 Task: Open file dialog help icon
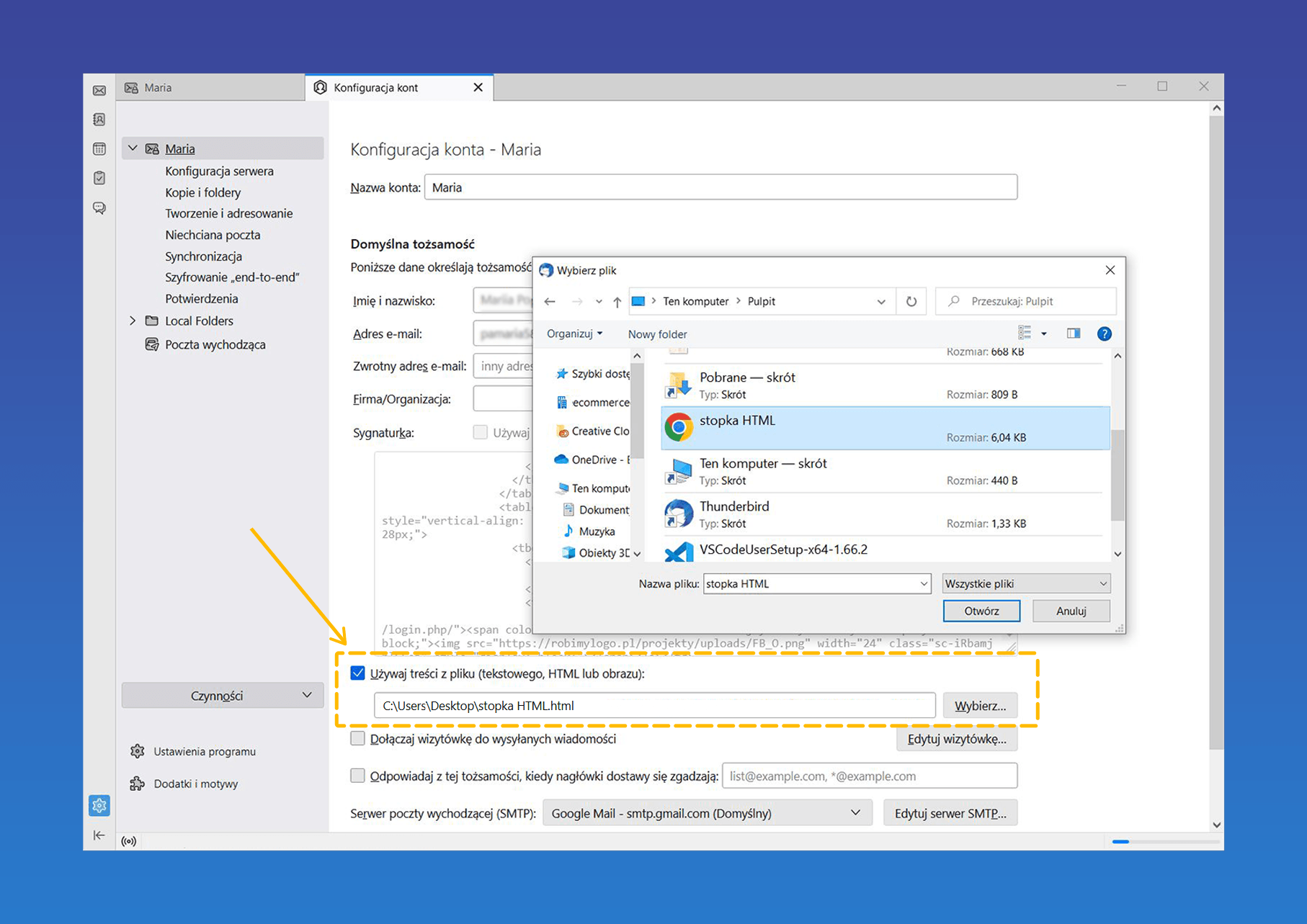1104,333
